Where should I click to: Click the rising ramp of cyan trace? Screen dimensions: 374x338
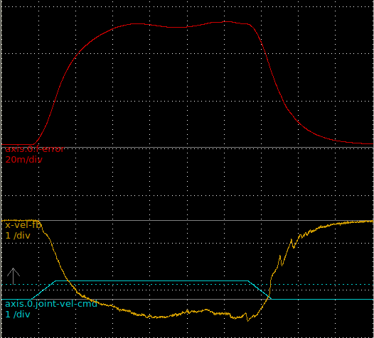(x=43, y=290)
